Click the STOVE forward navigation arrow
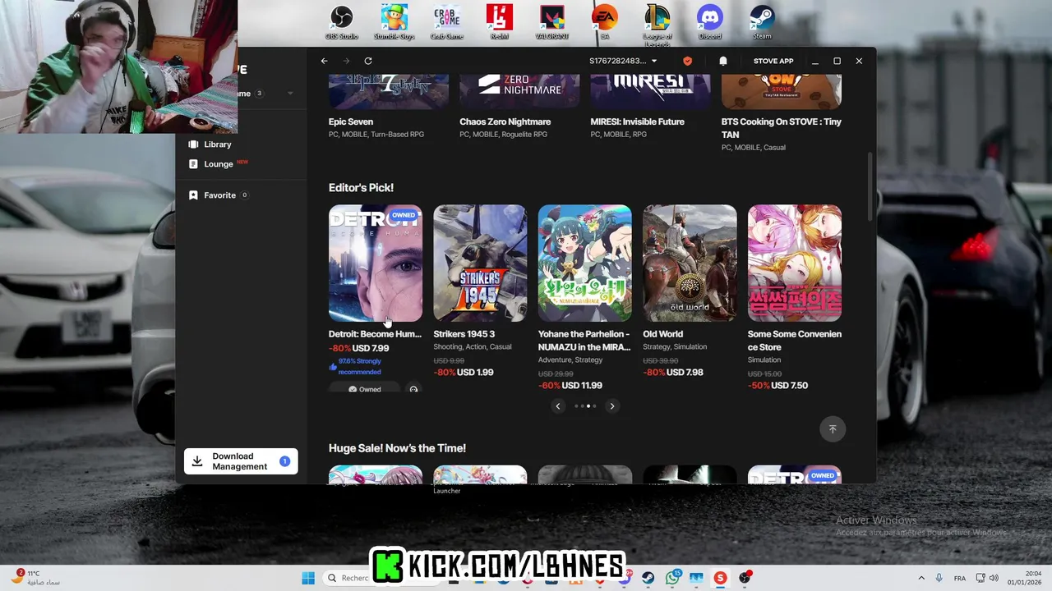The height and width of the screenshot is (591, 1052). pos(346,61)
